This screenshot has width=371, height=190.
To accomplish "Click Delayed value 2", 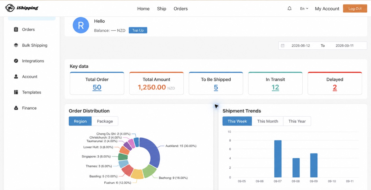I will pos(335,87).
